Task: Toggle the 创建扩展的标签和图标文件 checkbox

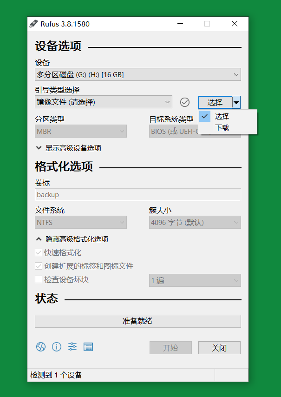Action: pyautogui.click(x=39, y=266)
